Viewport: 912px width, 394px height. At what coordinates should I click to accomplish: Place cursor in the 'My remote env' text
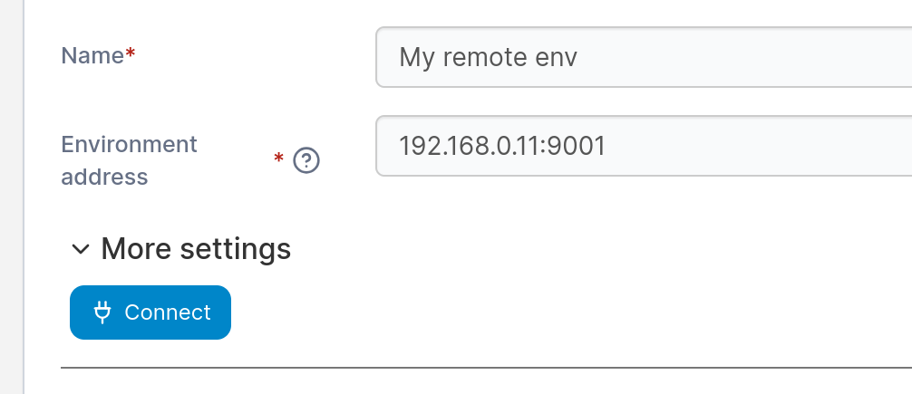pyautogui.click(x=489, y=57)
